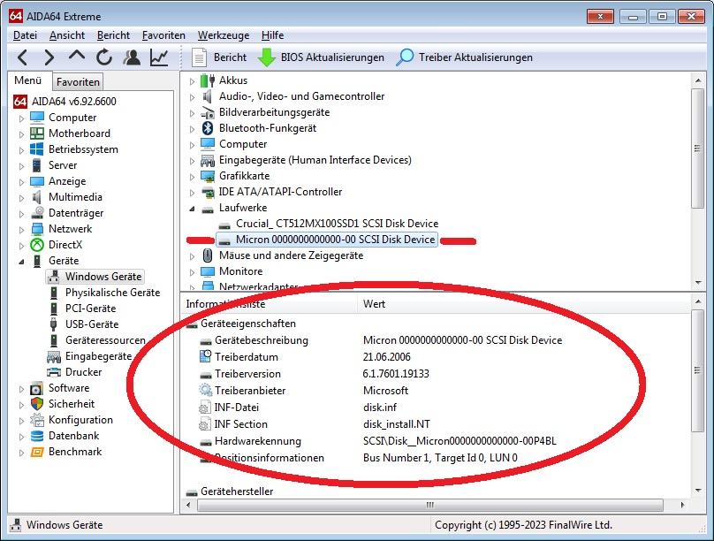The height and width of the screenshot is (541, 714).
Task: Expand the Anzeige tree node
Action: (21, 182)
